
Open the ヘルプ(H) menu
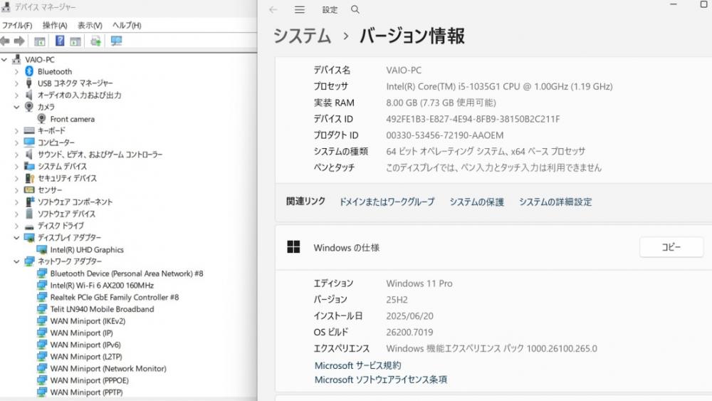click(x=127, y=26)
